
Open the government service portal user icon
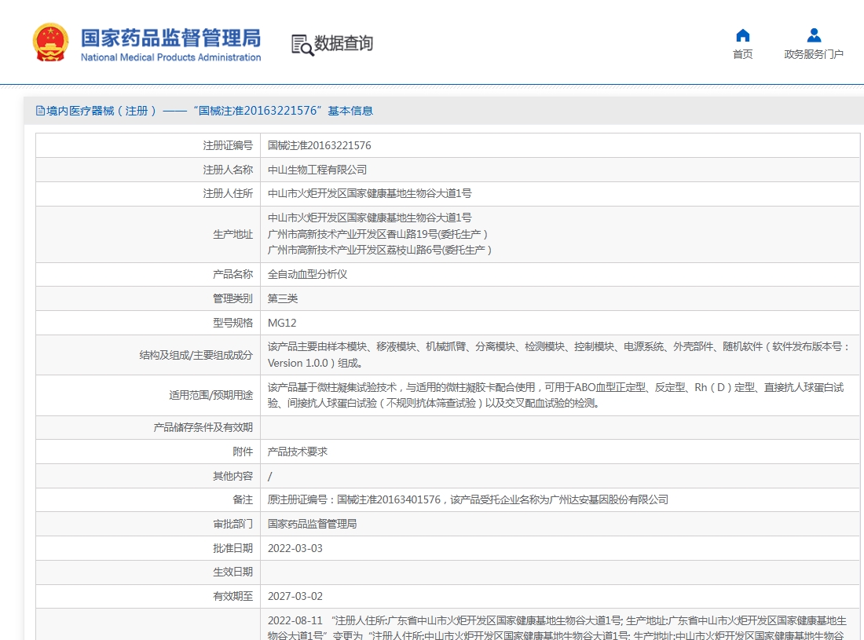tap(814, 36)
